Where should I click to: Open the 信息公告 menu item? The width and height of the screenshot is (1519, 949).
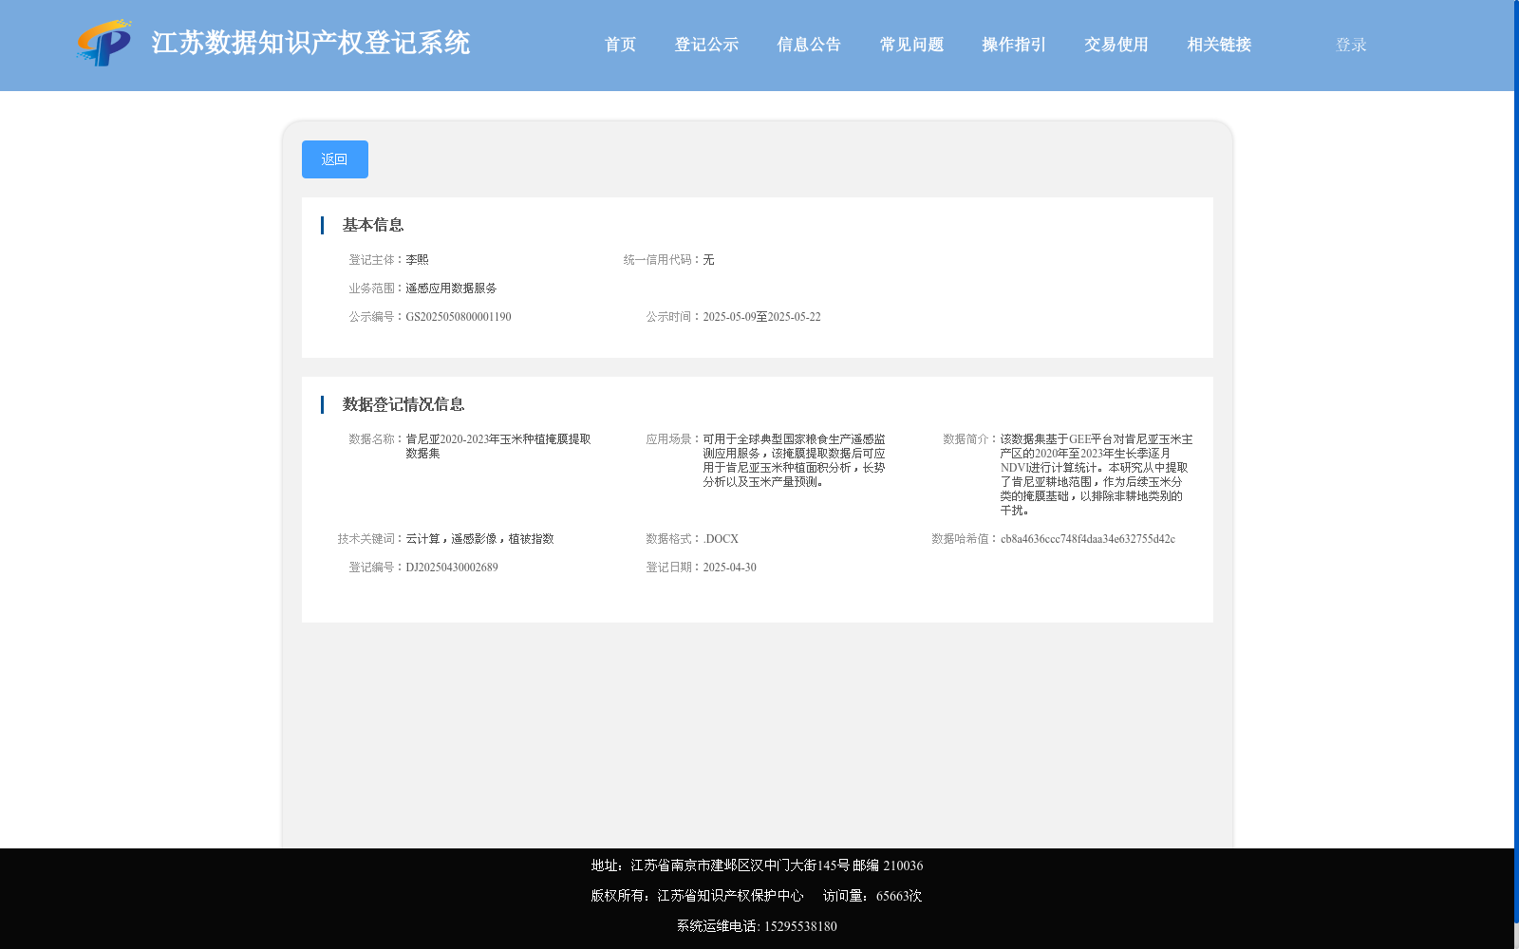point(809,45)
